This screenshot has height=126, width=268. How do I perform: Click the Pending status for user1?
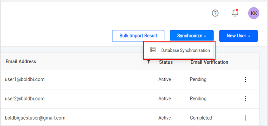pos(198,79)
